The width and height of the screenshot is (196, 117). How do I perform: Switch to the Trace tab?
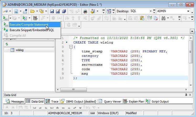(x=52, y=101)
